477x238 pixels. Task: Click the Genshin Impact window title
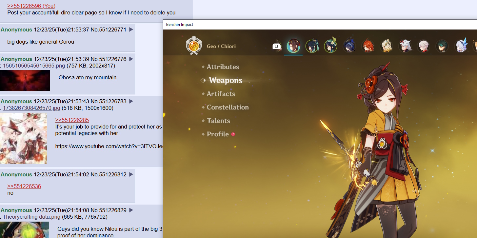pyautogui.click(x=180, y=25)
